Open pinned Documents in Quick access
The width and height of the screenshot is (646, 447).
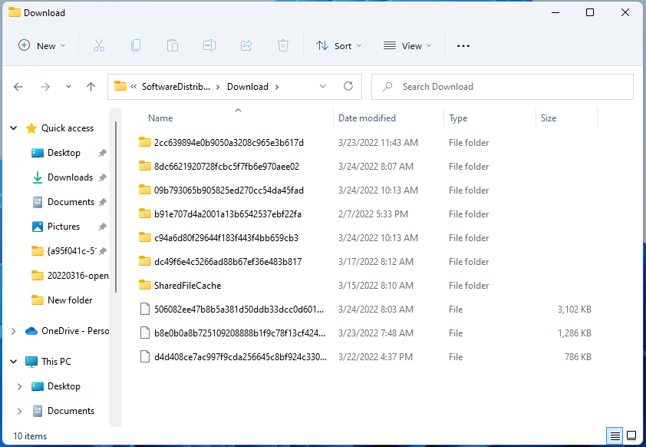pyautogui.click(x=71, y=202)
